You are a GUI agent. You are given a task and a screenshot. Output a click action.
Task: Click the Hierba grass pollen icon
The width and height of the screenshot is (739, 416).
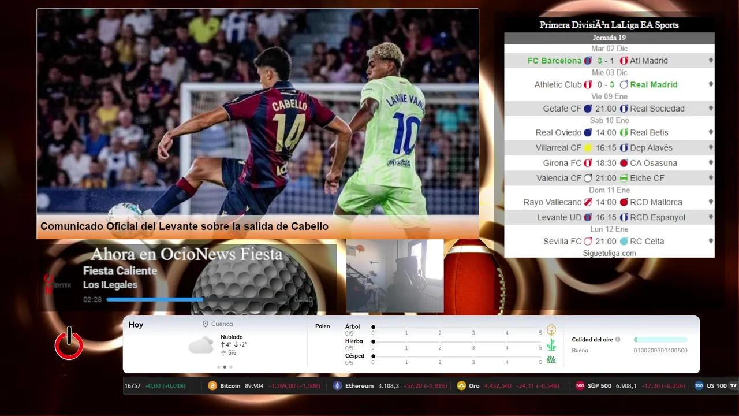pyautogui.click(x=551, y=345)
